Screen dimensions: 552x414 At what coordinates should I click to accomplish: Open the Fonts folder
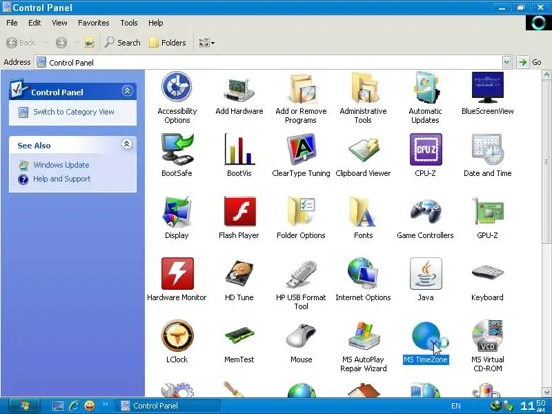tap(363, 217)
